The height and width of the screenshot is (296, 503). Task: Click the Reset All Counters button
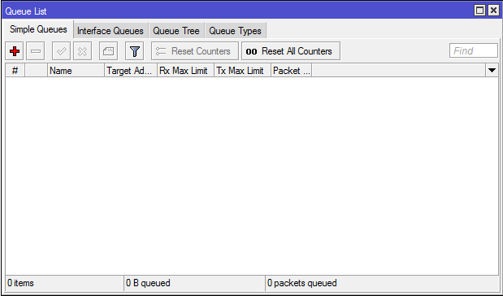[x=291, y=51]
